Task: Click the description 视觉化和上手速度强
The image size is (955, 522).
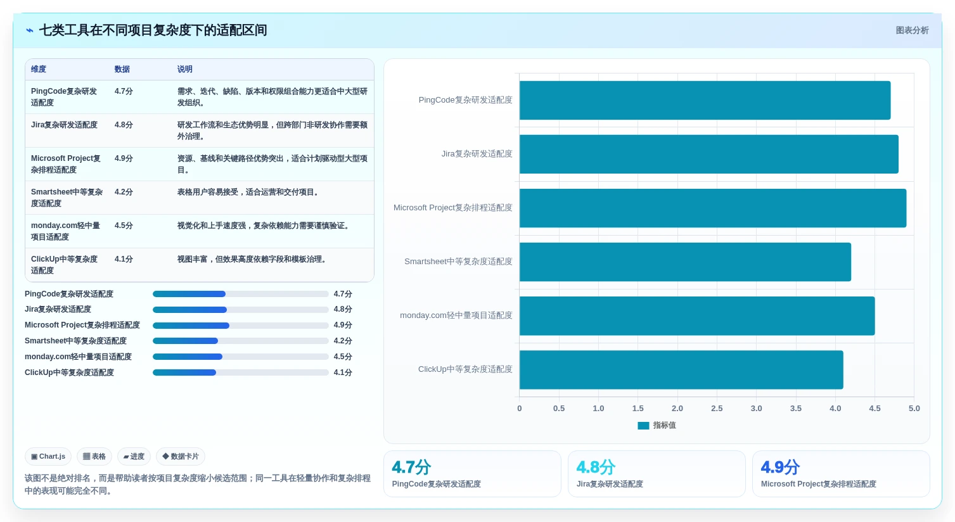Action: pos(265,226)
